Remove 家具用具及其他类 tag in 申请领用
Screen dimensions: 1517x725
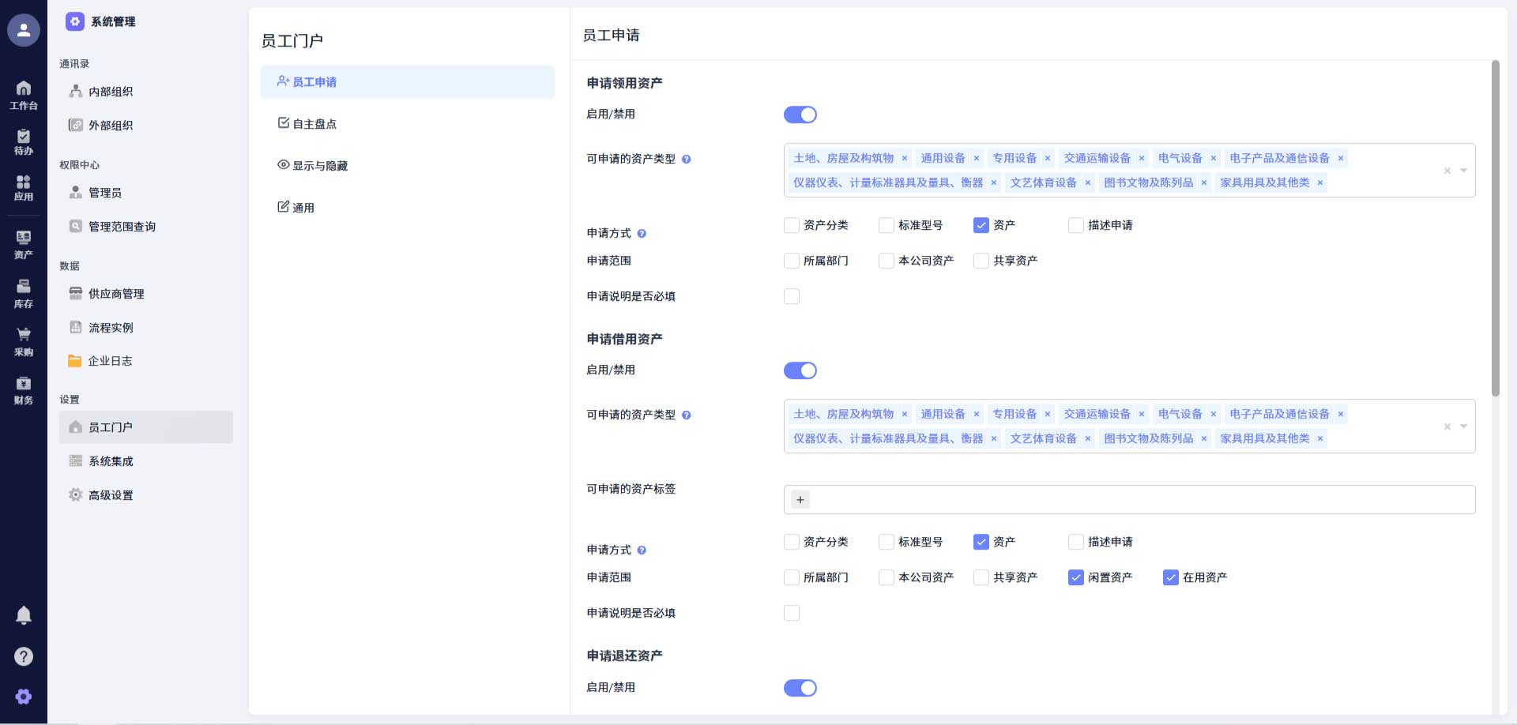click(x=1320, y=182)
